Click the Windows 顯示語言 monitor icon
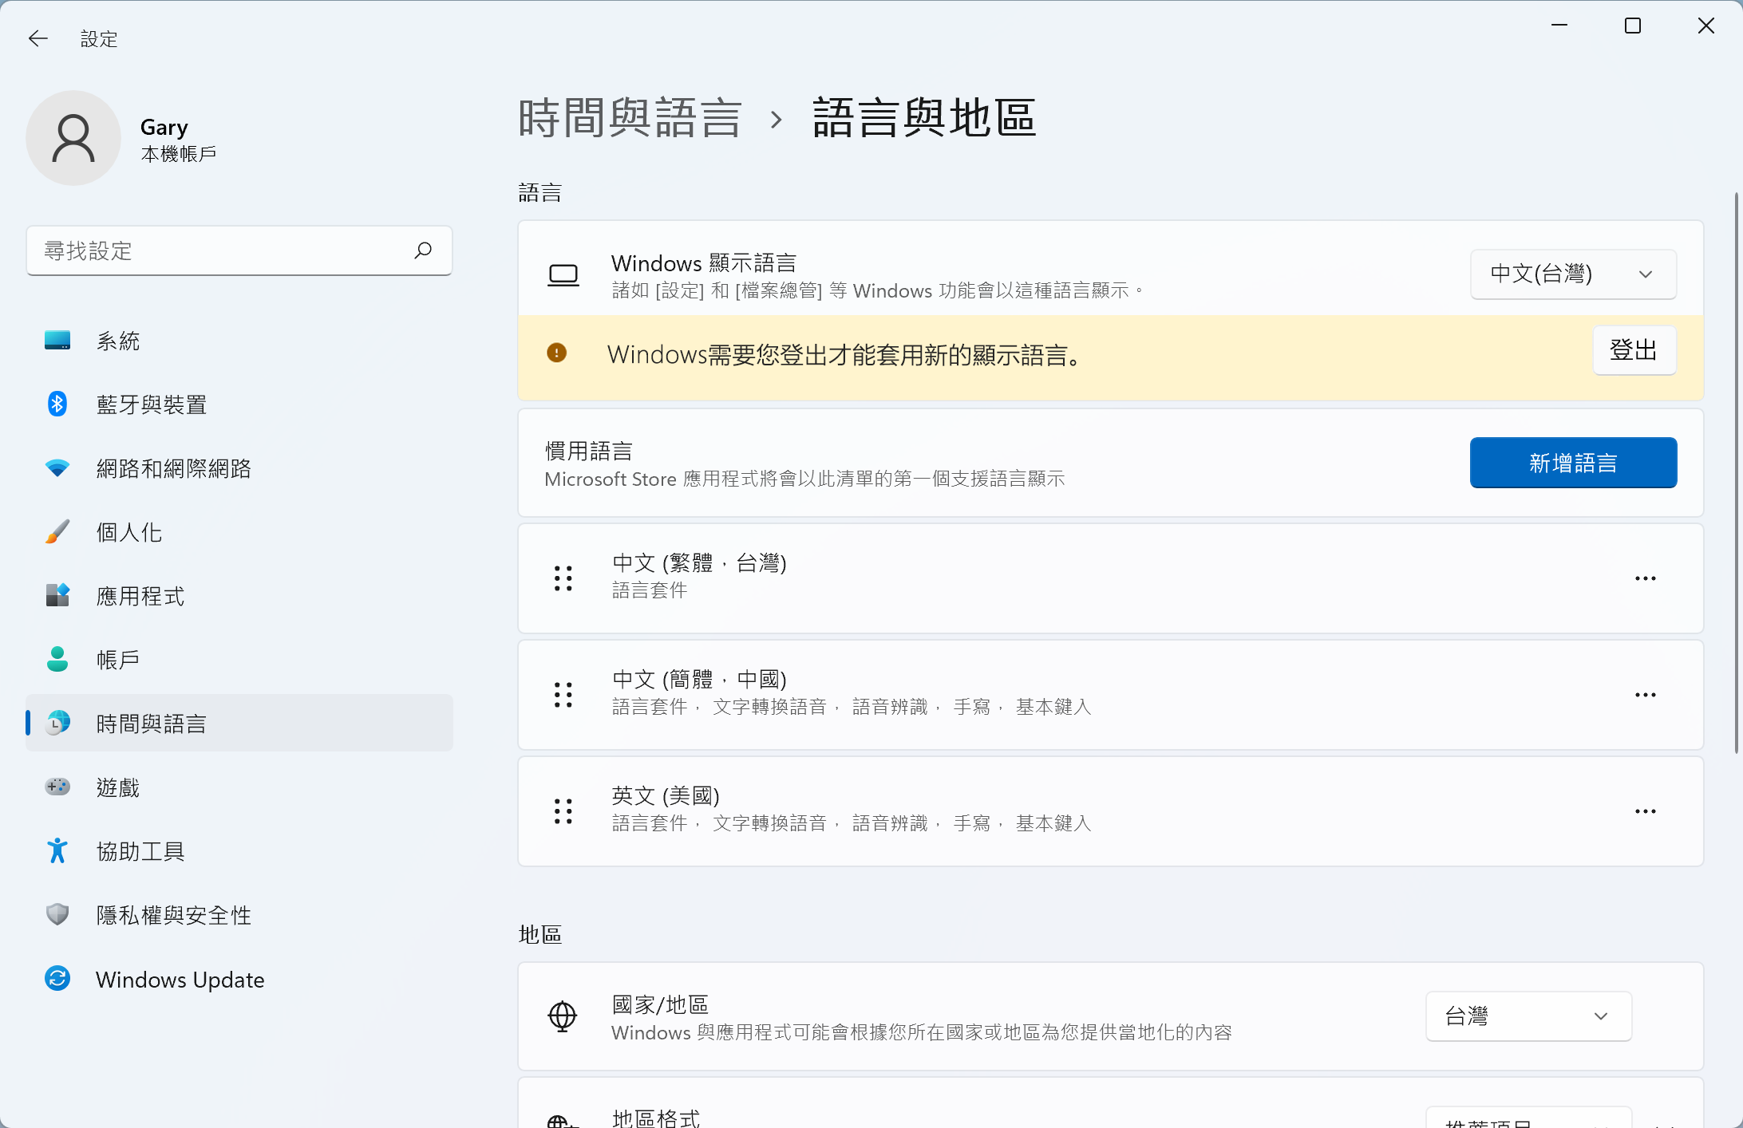The image size is (1743, 1128). pos(563,275)
